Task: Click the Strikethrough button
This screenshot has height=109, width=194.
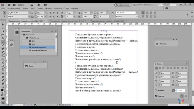Action: pyautogui.click(x=57, y=16)
